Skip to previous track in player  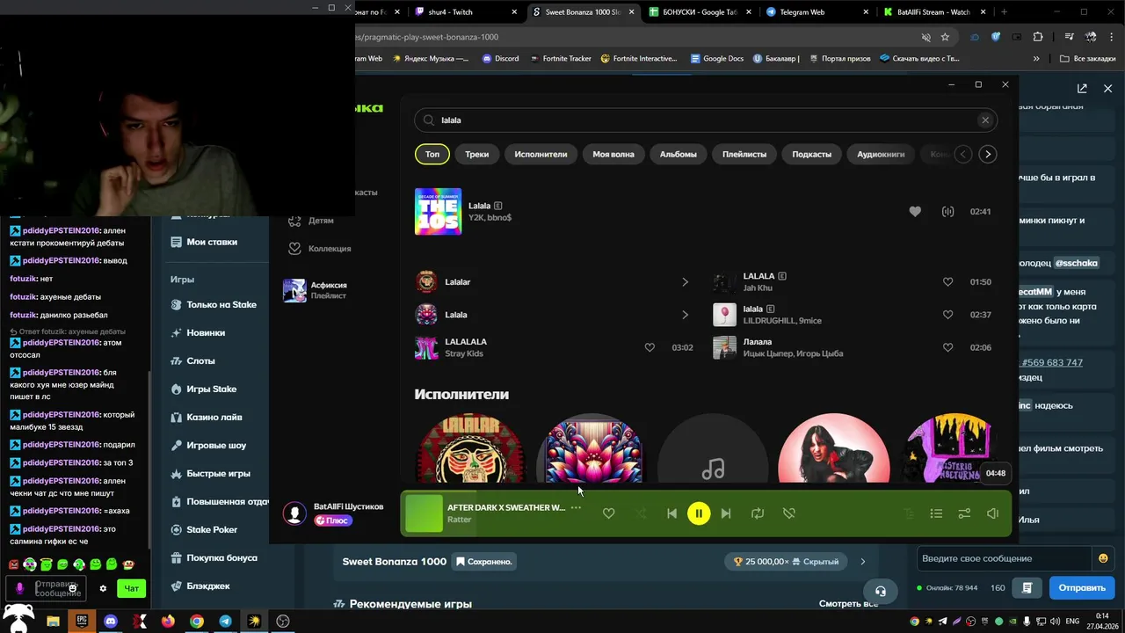[x=671, y=513]
